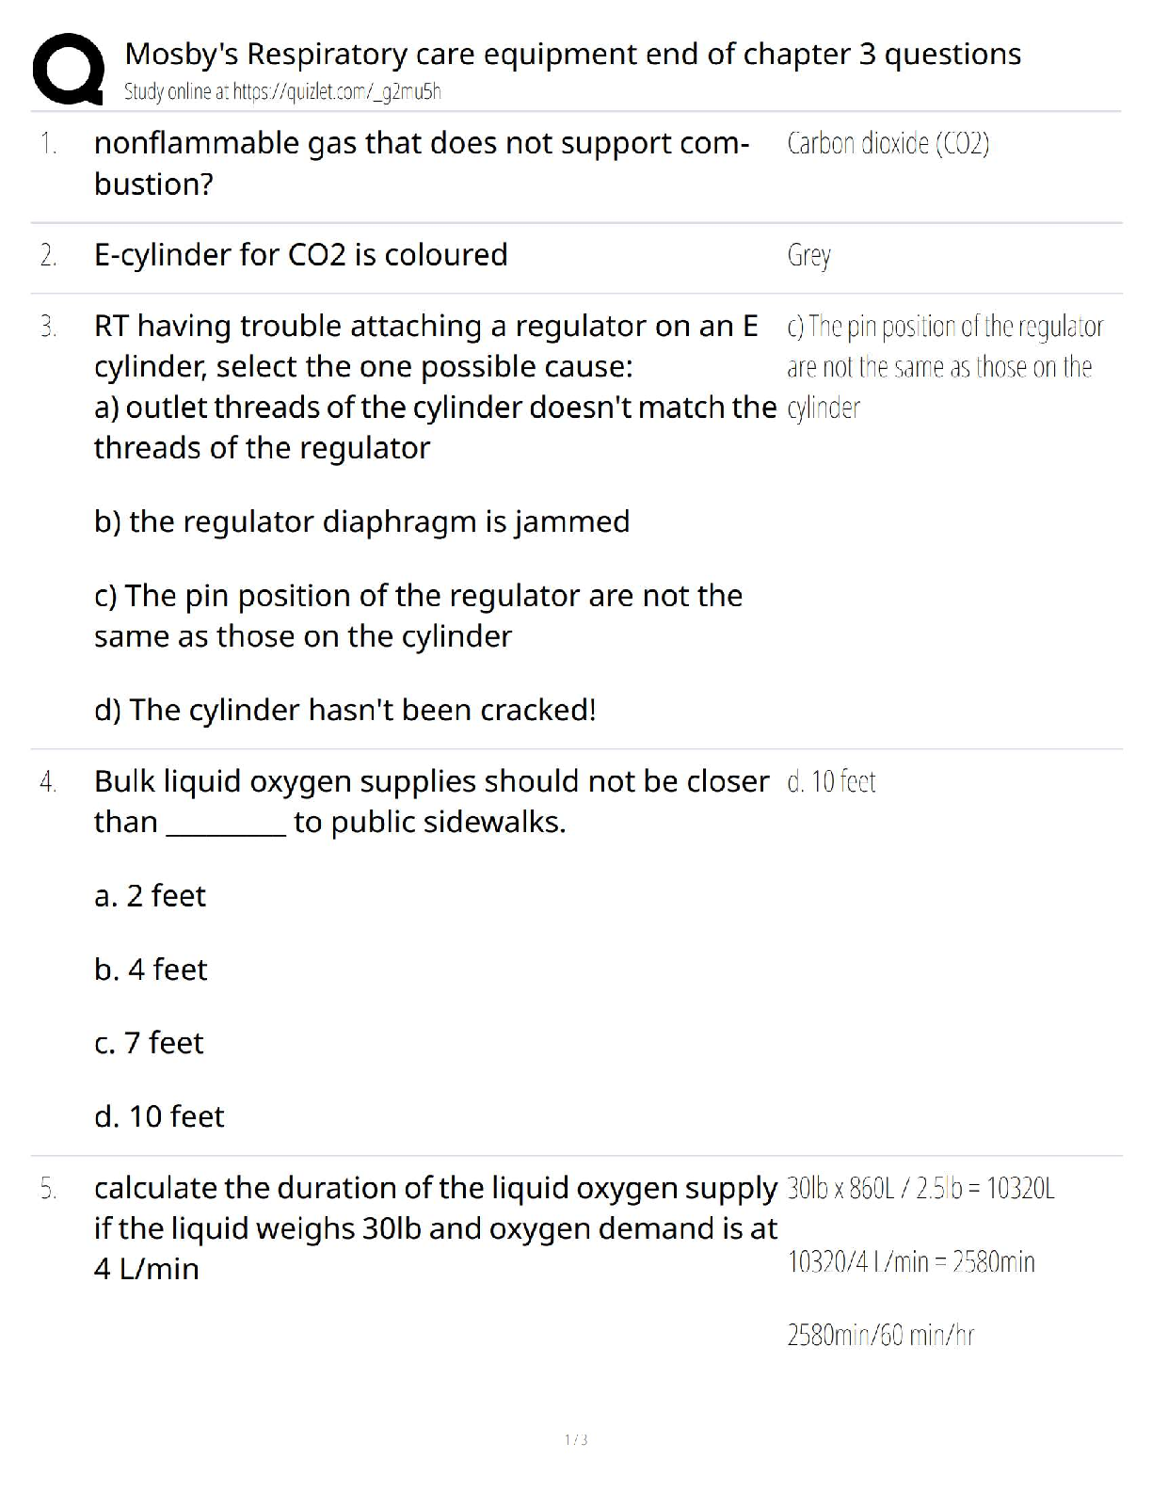Pick the "b. 4 feet" option
Viewport: 1152px width, 1491px height.
pos(151,970)
